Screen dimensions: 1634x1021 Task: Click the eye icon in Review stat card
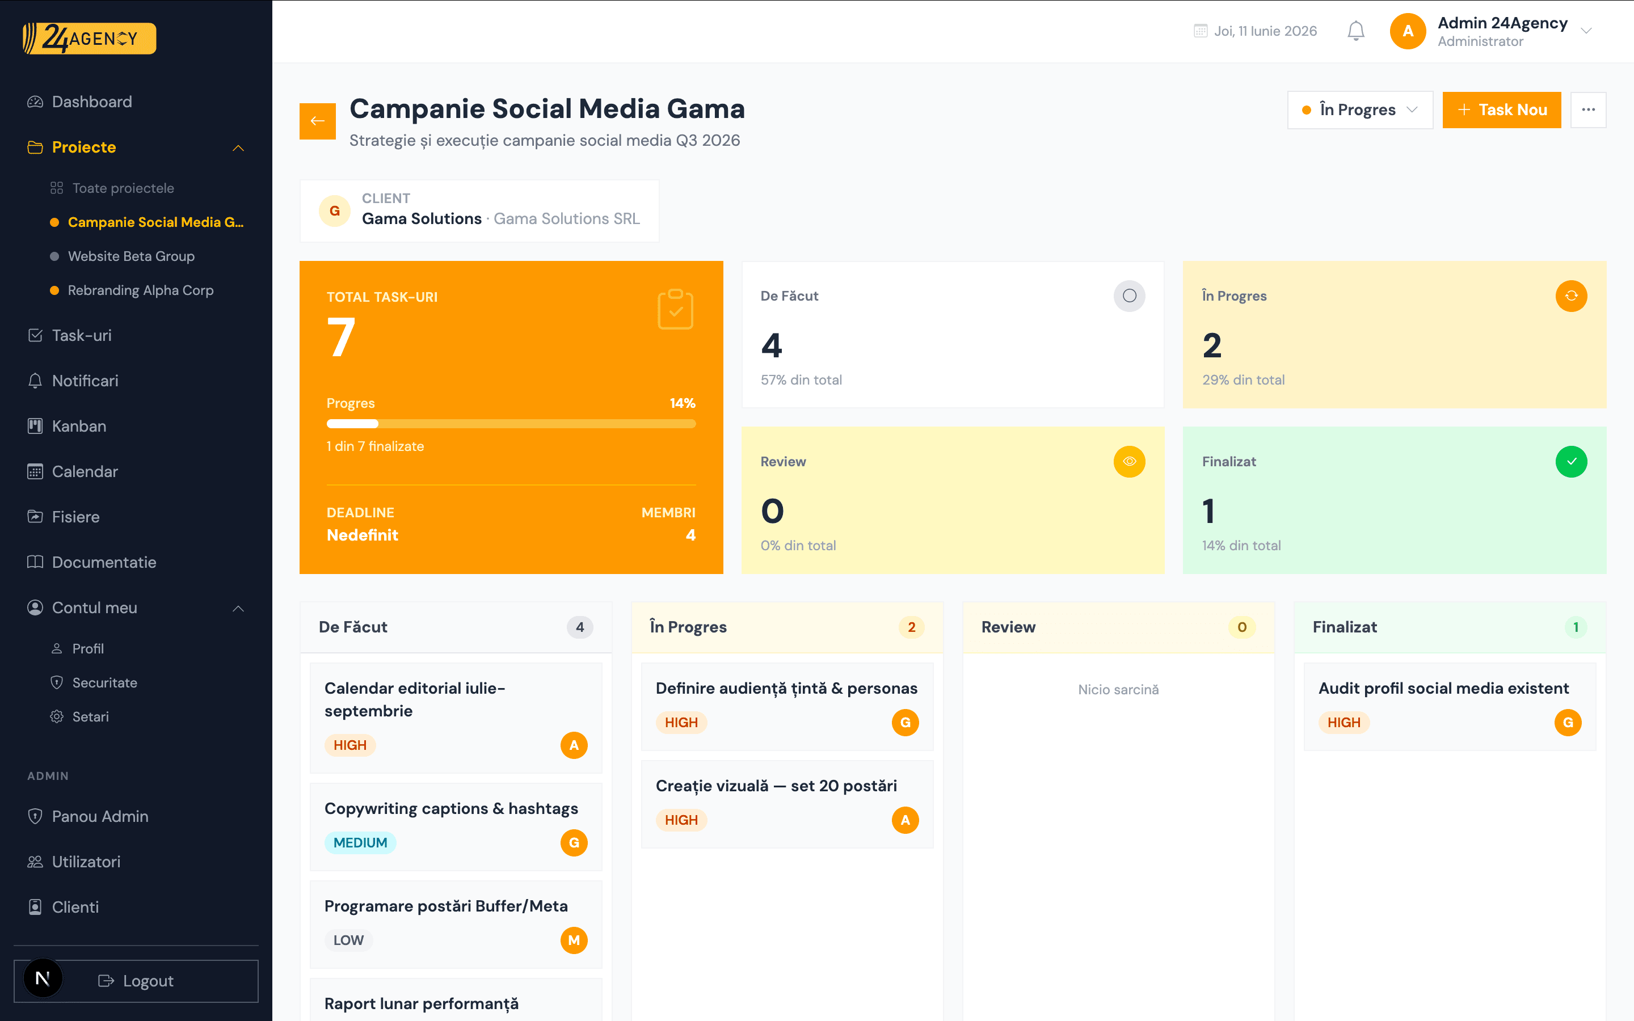click(1129, 461)
